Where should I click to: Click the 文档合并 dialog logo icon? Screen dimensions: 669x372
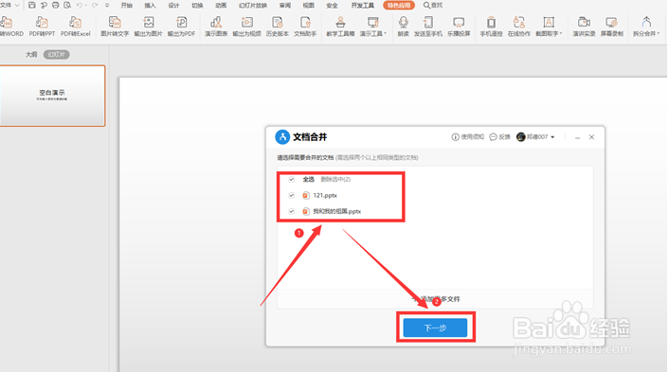point(282,137)
